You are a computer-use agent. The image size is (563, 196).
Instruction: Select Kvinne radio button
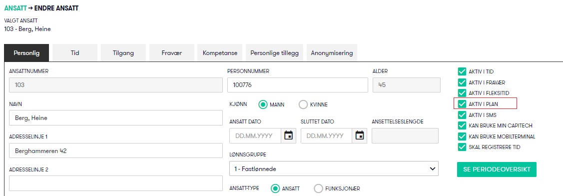(x=303, y=104)
